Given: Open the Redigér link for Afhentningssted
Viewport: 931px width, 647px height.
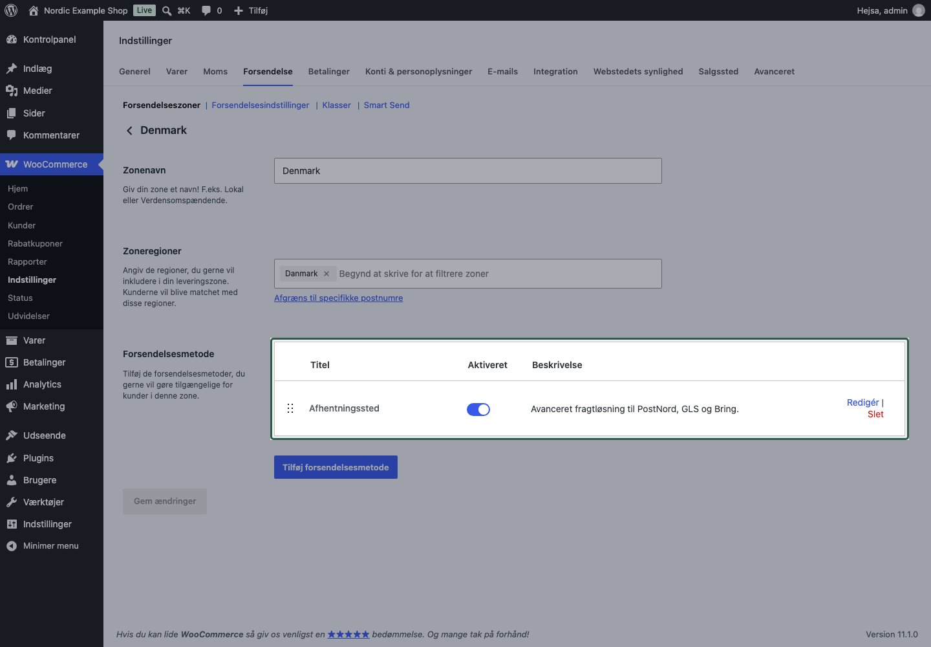Looking at the screenshot, I should pyautogui.click(x=863, y=402).
